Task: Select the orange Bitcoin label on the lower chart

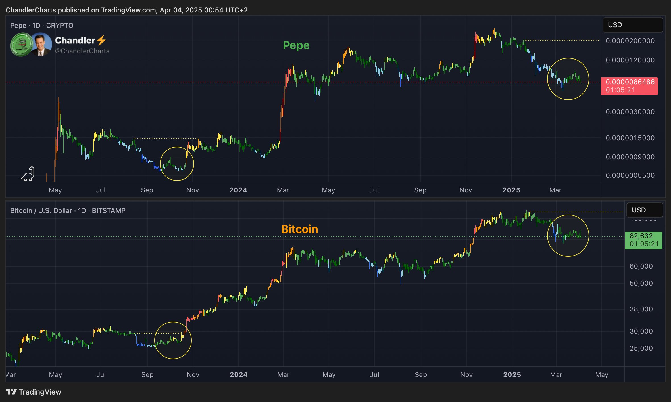Action: tap(299, 229)
